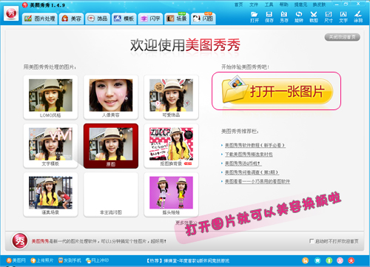Select the 逼真场景 sample thumbnail

pos(50,195)
